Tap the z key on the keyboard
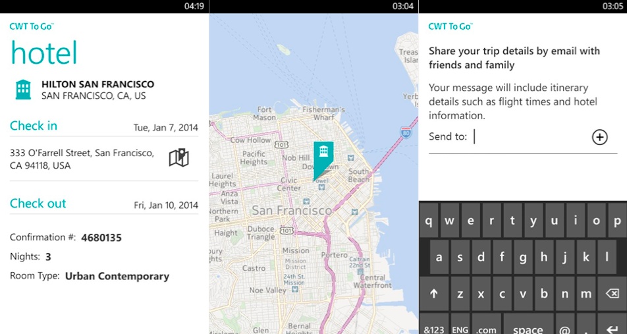The image size is (627, 334). [460, 294]
